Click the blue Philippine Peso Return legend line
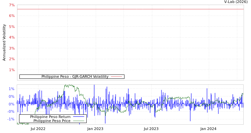 coord(78,117)
